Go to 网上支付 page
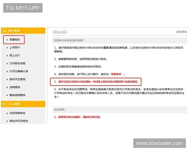189x151 pixels. (x=15, y=55)
